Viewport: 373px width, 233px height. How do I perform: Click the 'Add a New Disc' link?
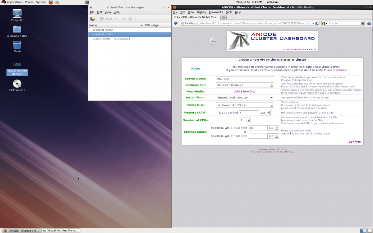coord(245,91)
